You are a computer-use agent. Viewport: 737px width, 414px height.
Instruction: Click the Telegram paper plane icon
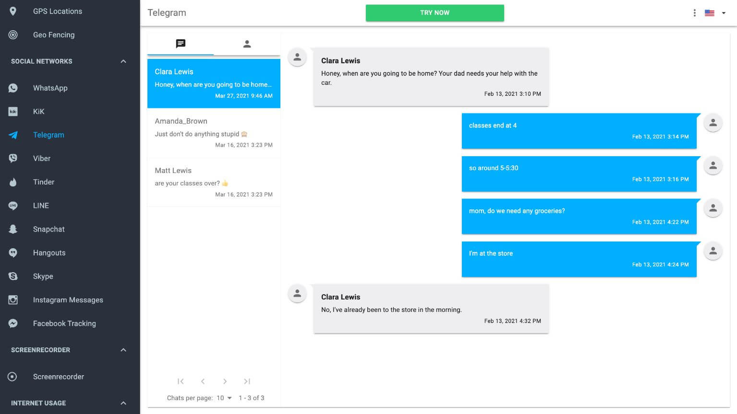13,135
